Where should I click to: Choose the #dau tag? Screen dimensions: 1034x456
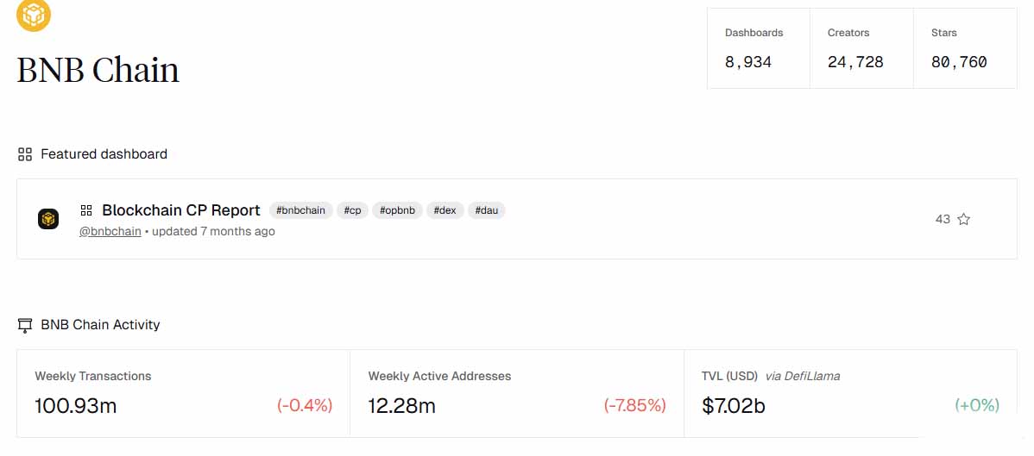click(486, 210)
